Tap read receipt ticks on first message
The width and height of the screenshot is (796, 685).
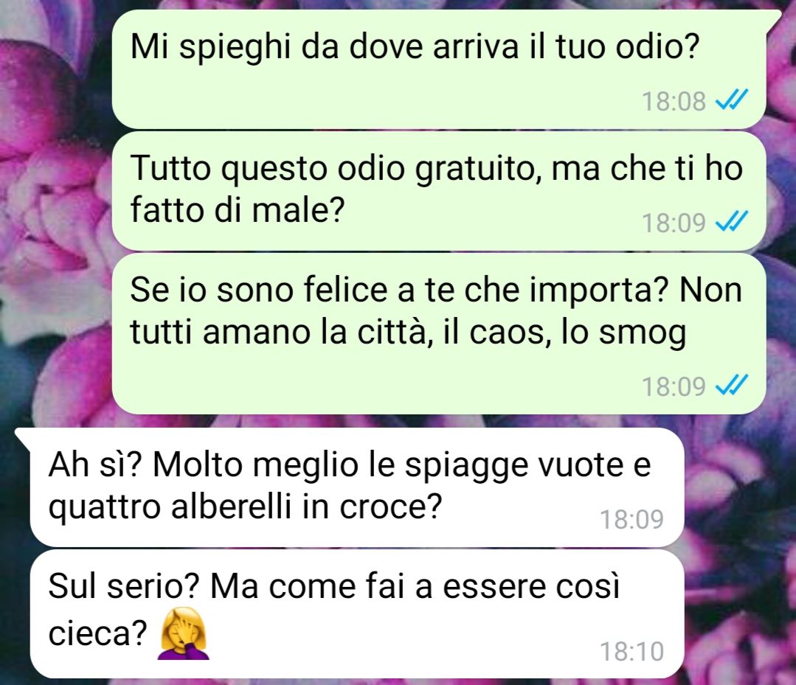[731, 100]
